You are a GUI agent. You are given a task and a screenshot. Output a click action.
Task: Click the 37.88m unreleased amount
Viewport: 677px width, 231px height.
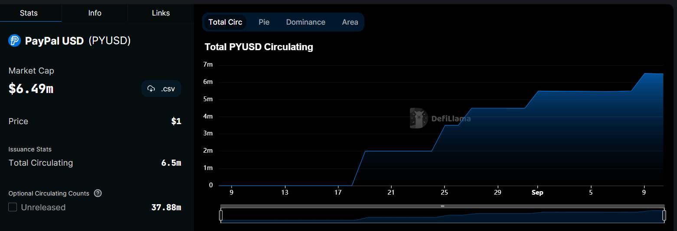coord(166,207)
